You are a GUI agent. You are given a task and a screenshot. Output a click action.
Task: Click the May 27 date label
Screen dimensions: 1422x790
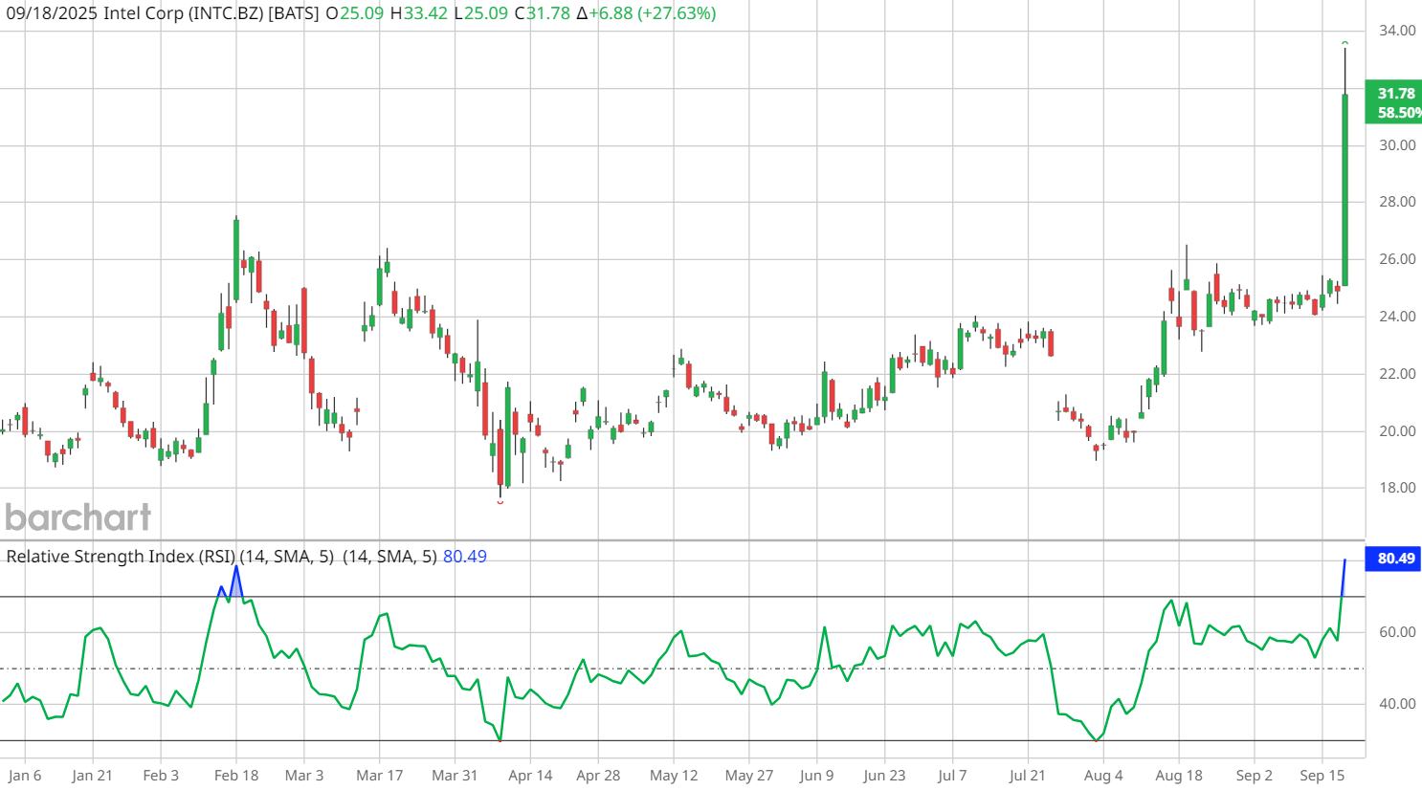click(x=748, y=776)
